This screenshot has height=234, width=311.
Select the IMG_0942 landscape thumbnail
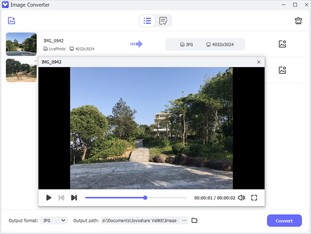(21, 44)
